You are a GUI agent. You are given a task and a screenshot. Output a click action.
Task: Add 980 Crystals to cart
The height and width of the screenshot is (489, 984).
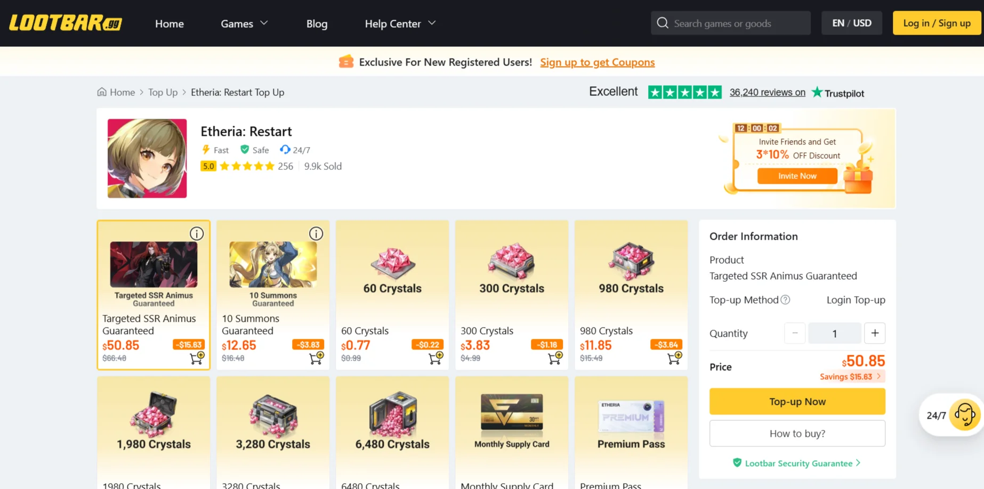(x=674, y=358)
